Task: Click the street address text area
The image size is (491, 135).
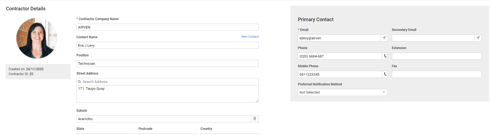Action: tap(168, 94)
